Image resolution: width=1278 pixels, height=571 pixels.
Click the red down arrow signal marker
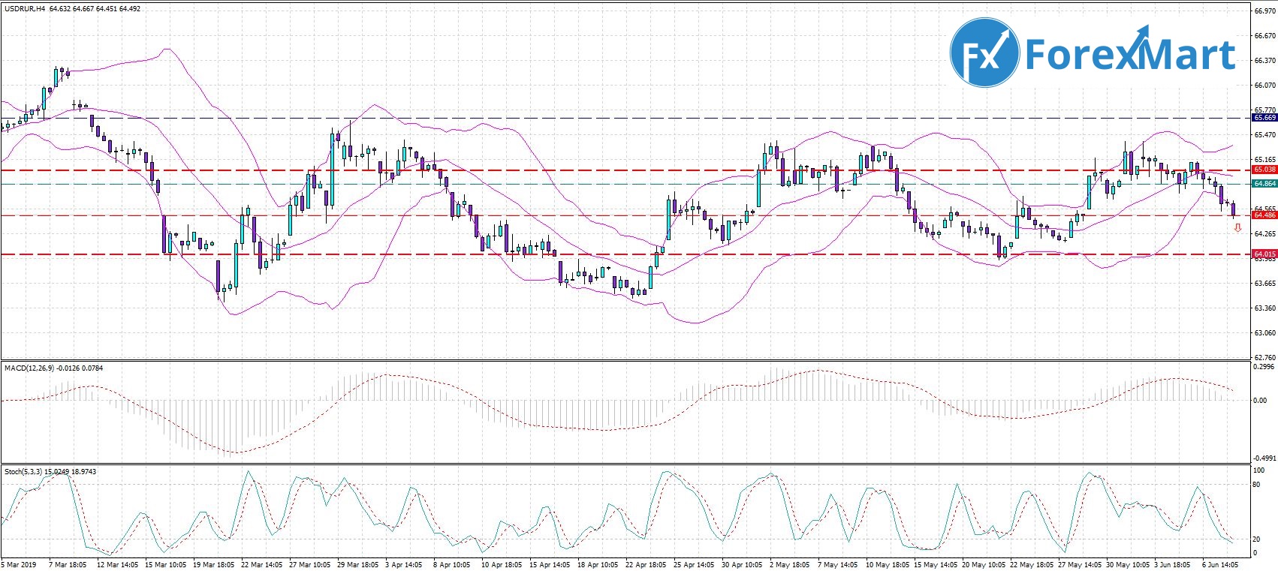point(1237,228)
